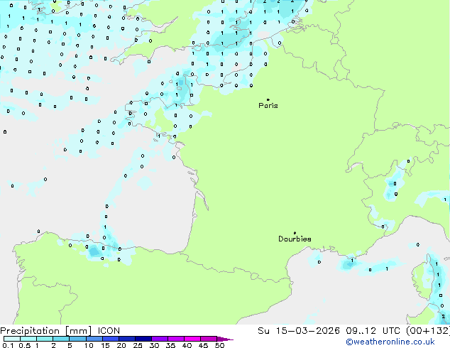
Task: Select the 10–15 mm legend swatch
Action: point(94,339)
